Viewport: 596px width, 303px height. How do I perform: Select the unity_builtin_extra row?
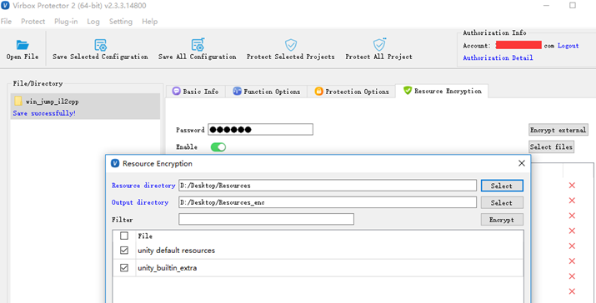pyautogui.click(x=318, y=268)
